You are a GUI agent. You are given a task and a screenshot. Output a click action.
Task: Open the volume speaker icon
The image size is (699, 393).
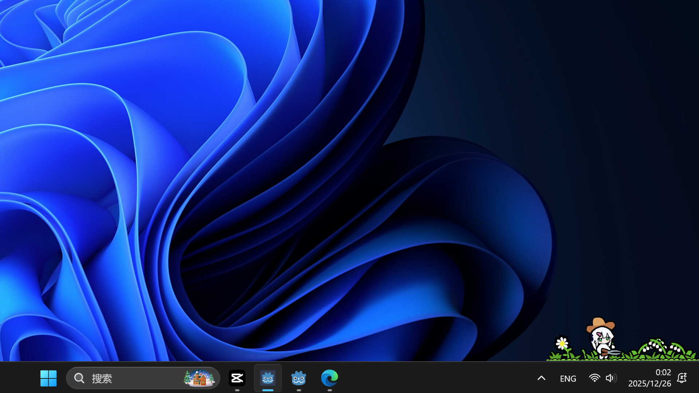pos(610,378)
